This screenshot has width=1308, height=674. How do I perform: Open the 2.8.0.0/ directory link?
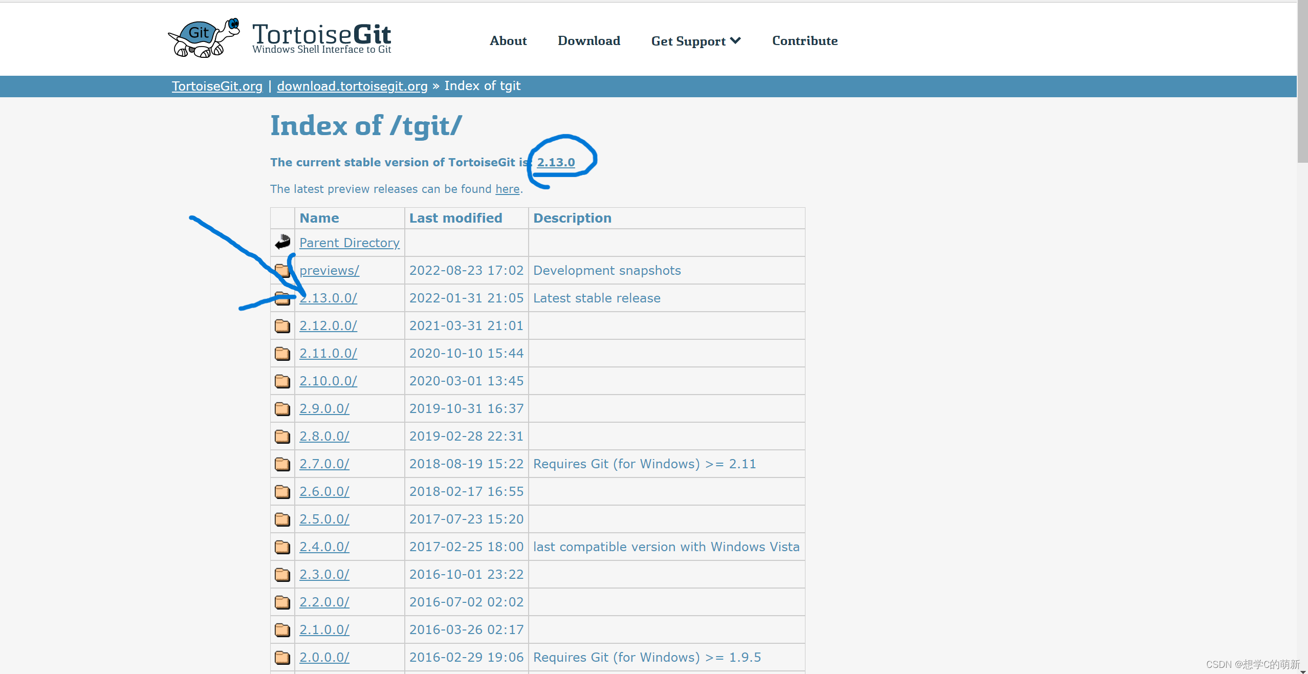[324, 436]
